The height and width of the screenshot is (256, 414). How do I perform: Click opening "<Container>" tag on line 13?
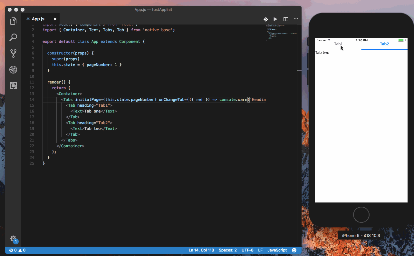[69, 94]
